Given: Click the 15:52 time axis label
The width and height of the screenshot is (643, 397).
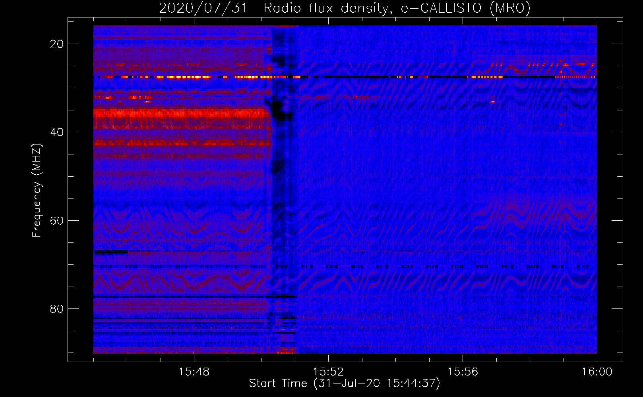Looking at the screenshot, I should 328,372.
